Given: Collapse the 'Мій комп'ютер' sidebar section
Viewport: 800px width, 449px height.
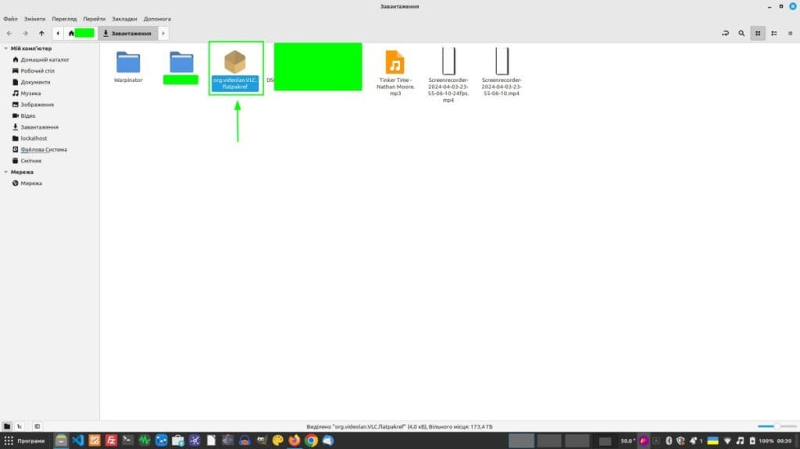Looking at the screenshot, I should click(5, 48).
